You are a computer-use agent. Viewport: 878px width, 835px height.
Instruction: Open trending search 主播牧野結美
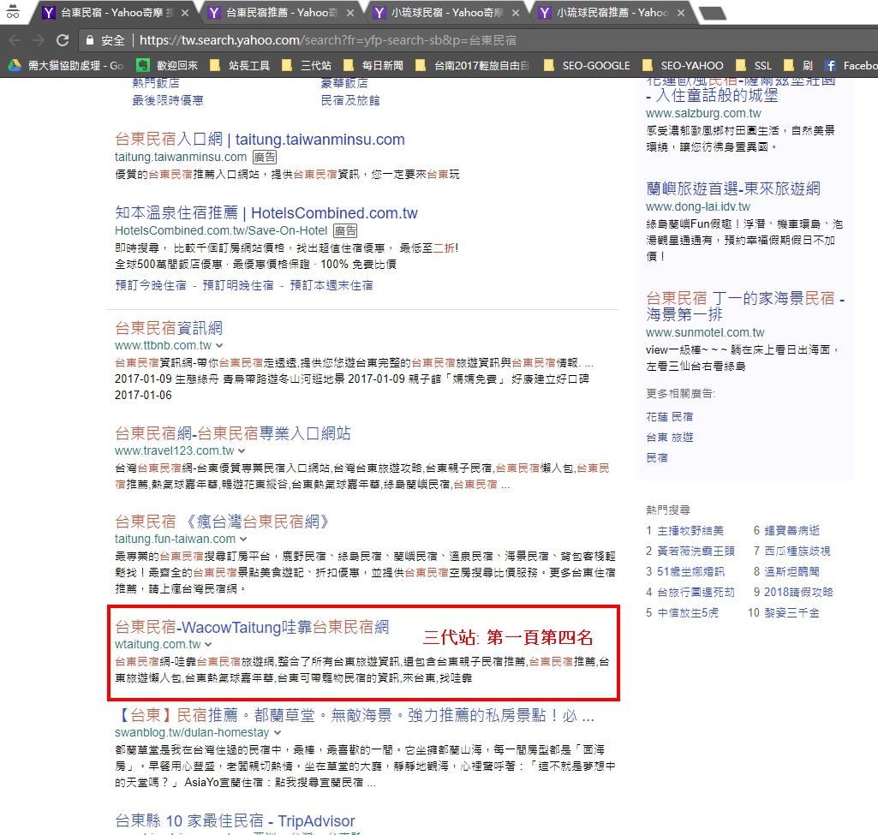pos(690,531)
